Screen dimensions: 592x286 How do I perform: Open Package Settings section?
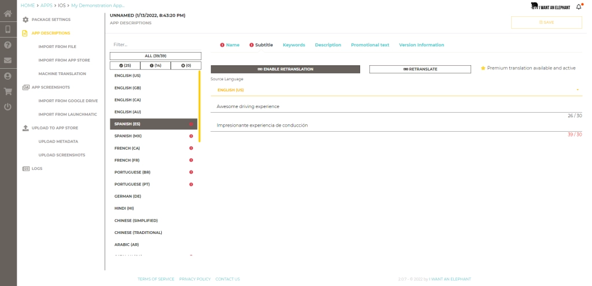click(51, 20)
